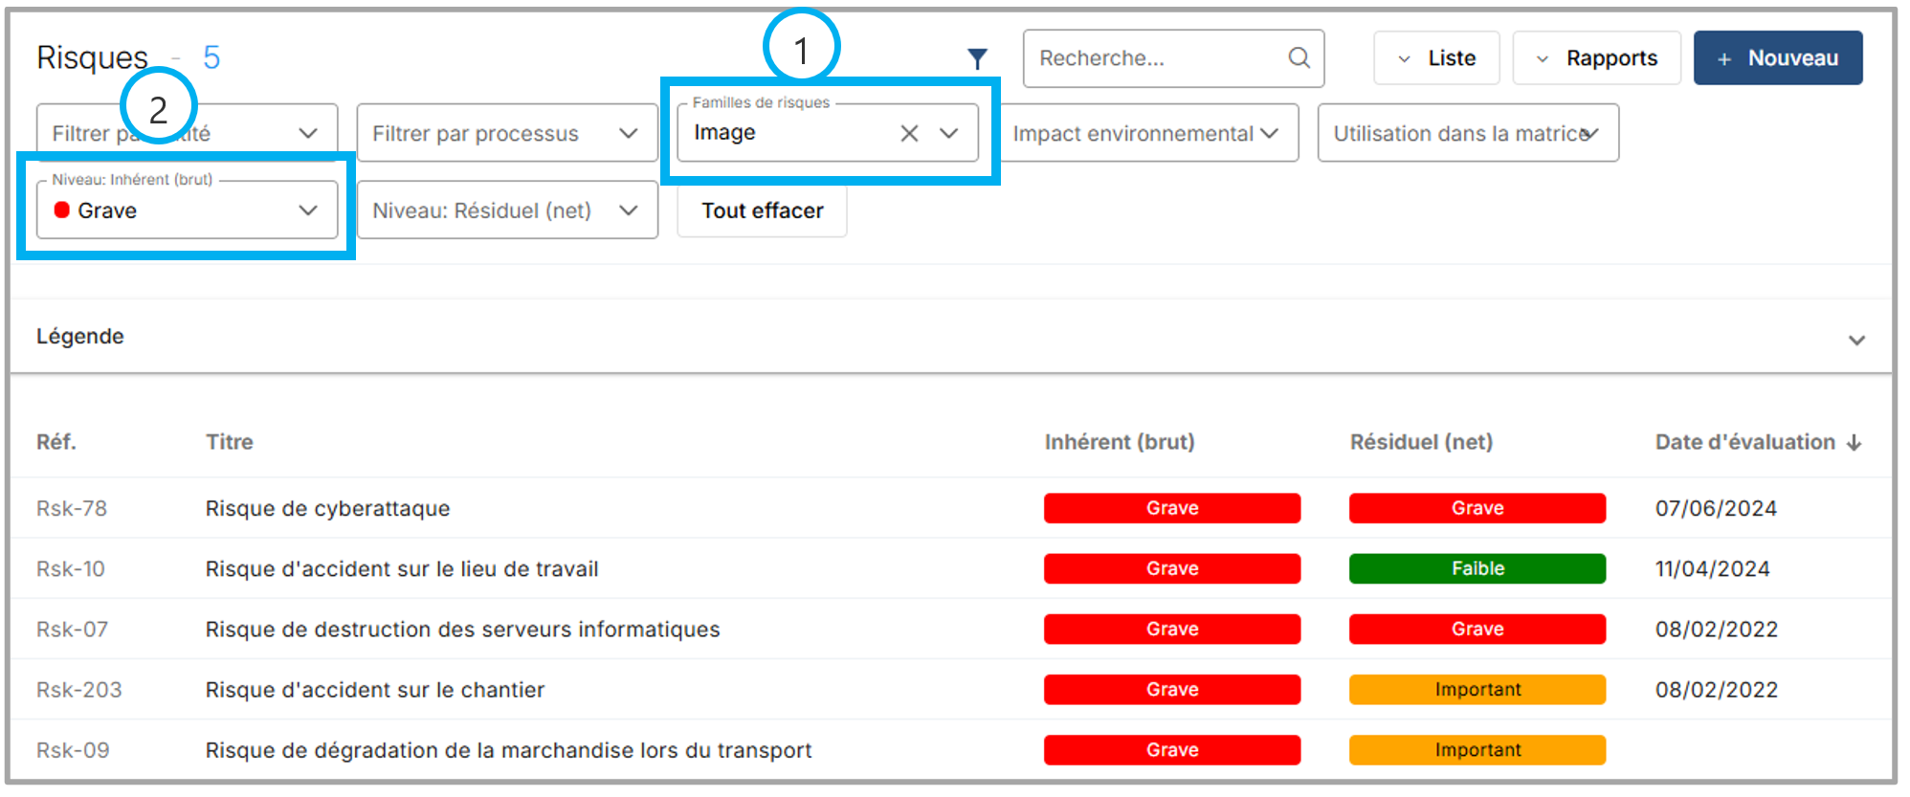This screenshot has width=1910, height=797.
Task: Click the red dot in Niveau Inhérent filter
Action: click(x=62, y=210)
